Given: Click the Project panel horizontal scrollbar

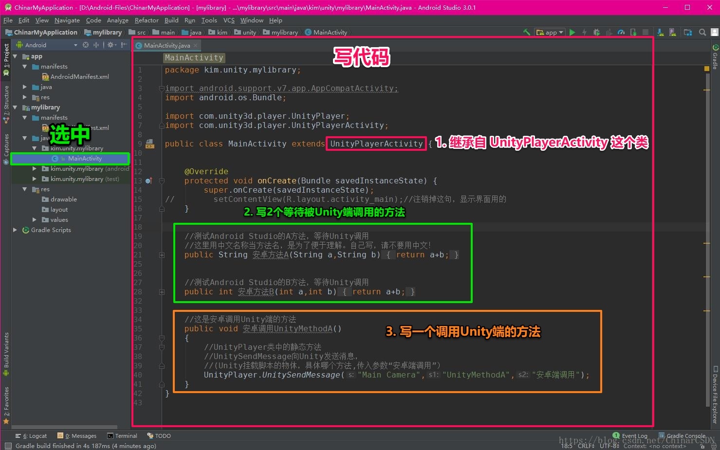Looking at the screenshot, I should pos(64,428).
